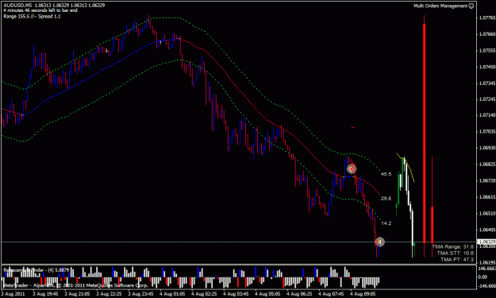Click the '3 Aug 2011' time label

[13, 294]
